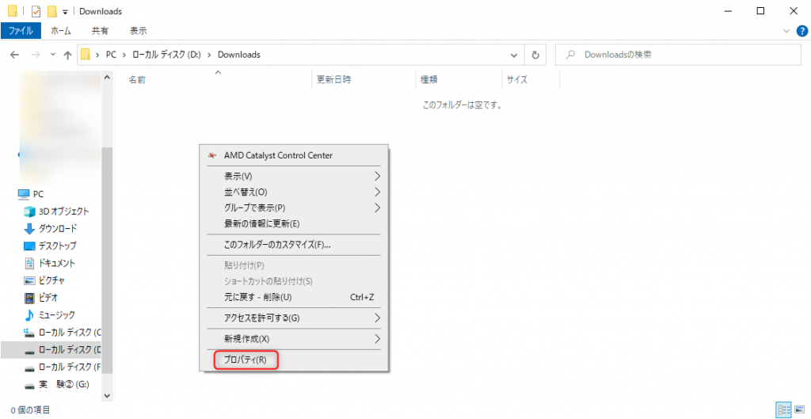Sort by 更新日時 column header
Screen dimensions: 811x419
pyautogui.click(x=333, y=80)
